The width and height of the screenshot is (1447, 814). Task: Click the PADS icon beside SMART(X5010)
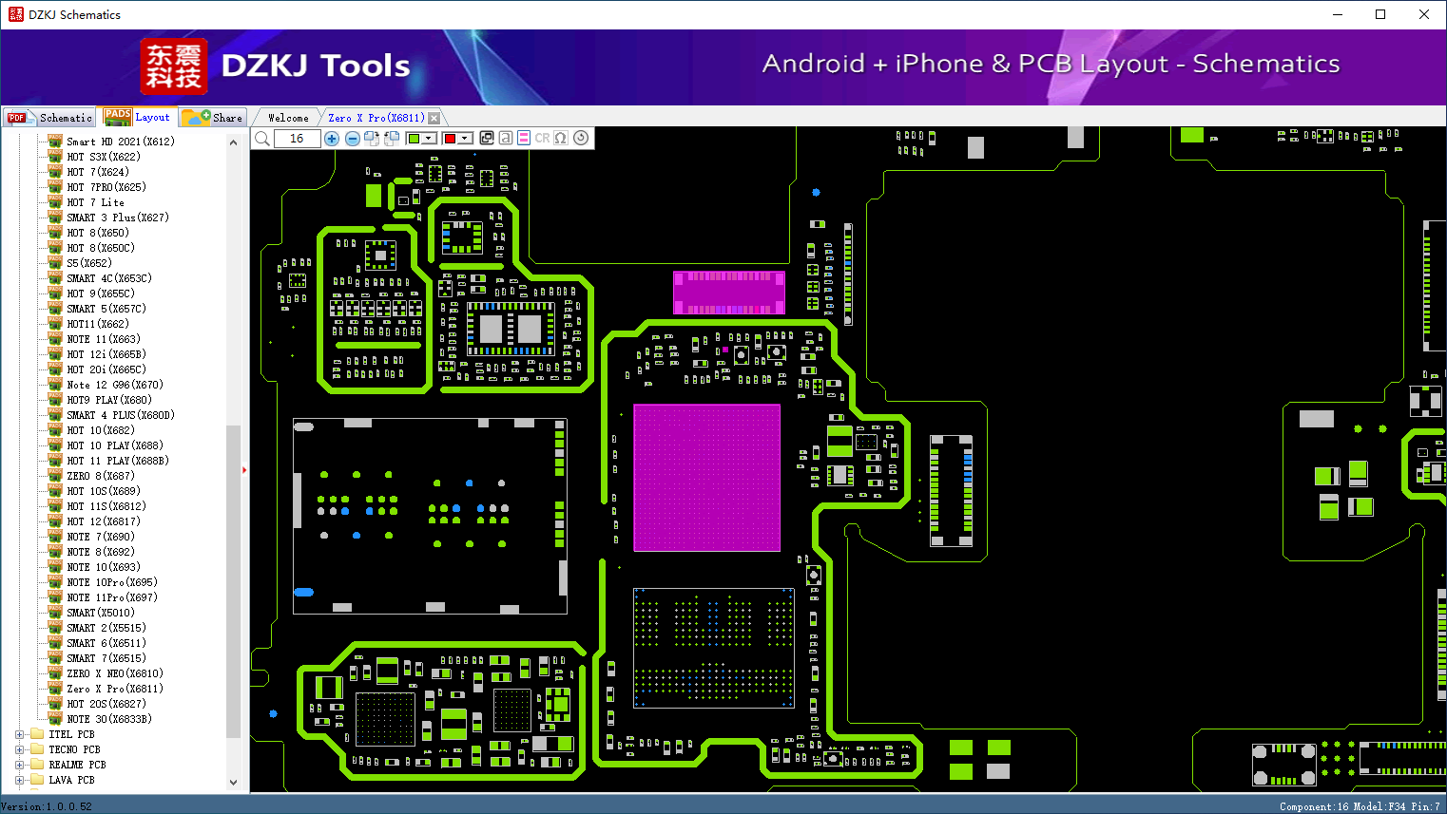[x=55, y=613]
